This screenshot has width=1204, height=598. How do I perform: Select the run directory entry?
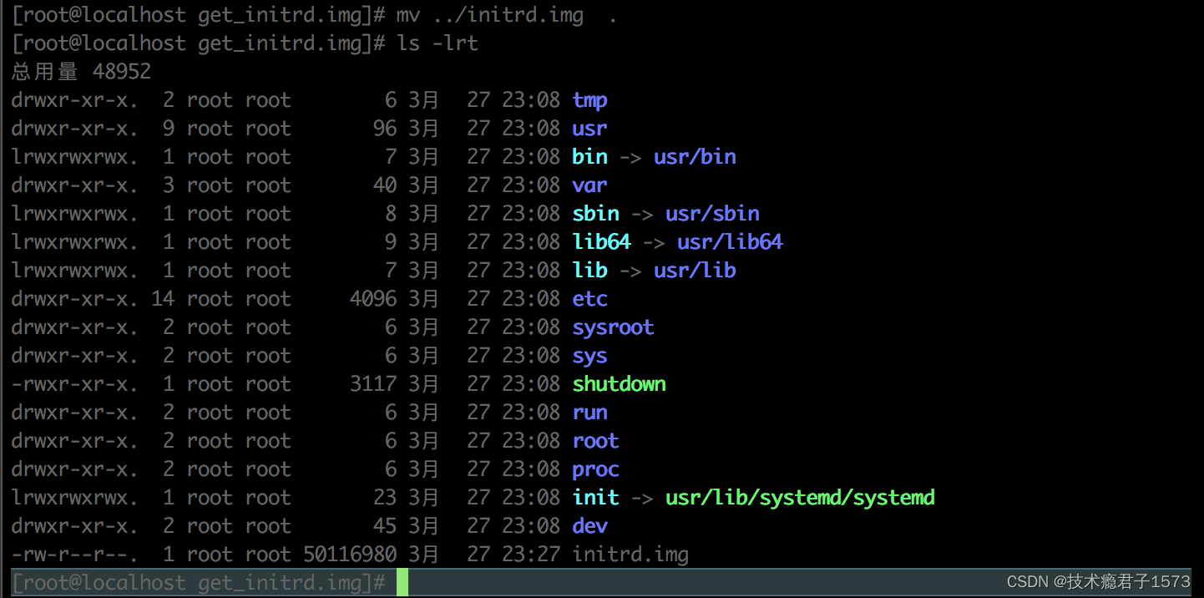pyautogui.click(x=589, y=412)
